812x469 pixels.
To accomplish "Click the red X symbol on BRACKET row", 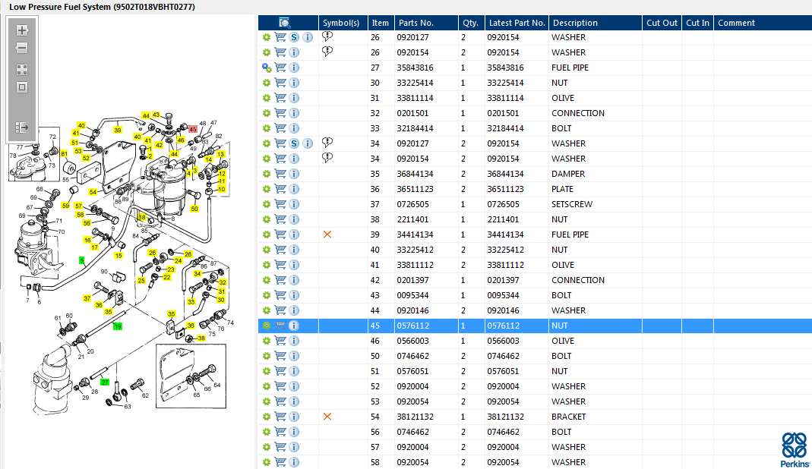I will 327,417.
